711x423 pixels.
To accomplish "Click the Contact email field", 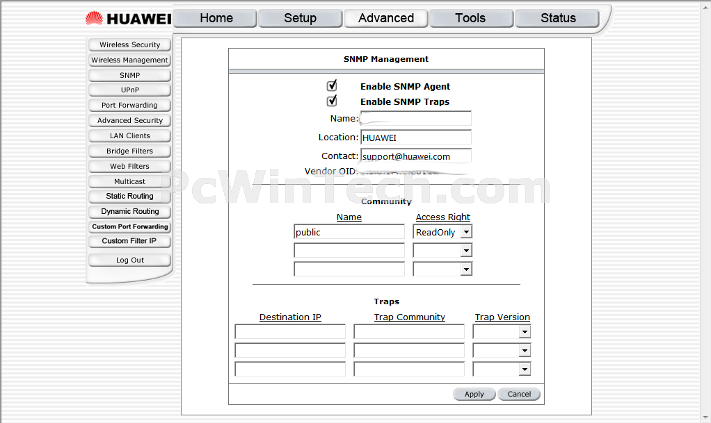I will [416, 156].
